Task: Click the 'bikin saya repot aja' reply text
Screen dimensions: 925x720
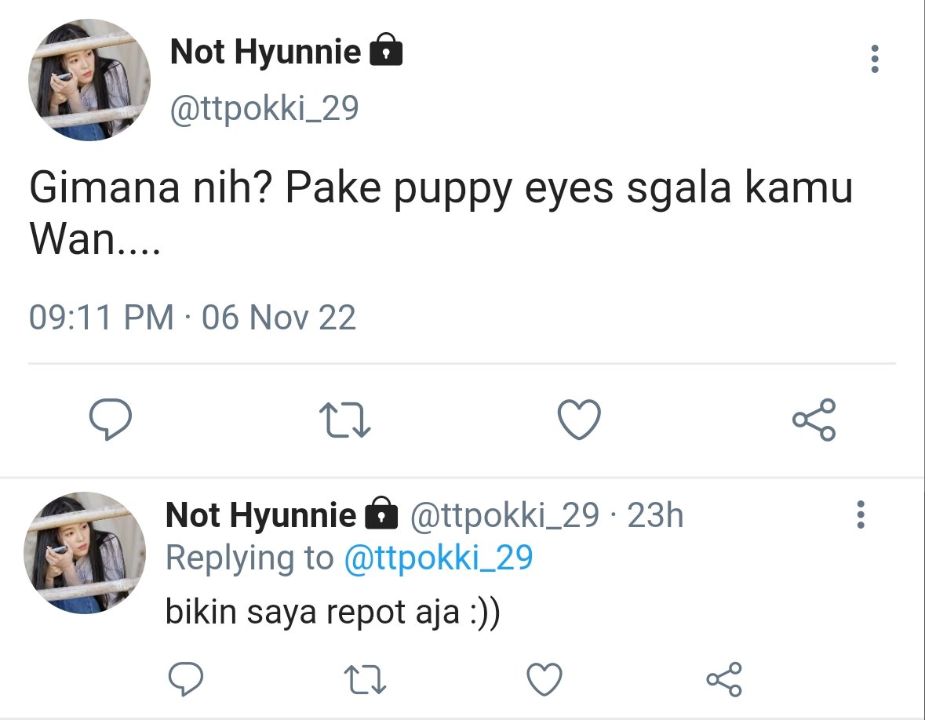Action: coord(333,613)
